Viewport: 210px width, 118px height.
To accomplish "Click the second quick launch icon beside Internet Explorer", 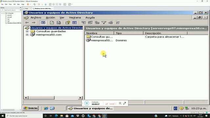I will 52,108.
